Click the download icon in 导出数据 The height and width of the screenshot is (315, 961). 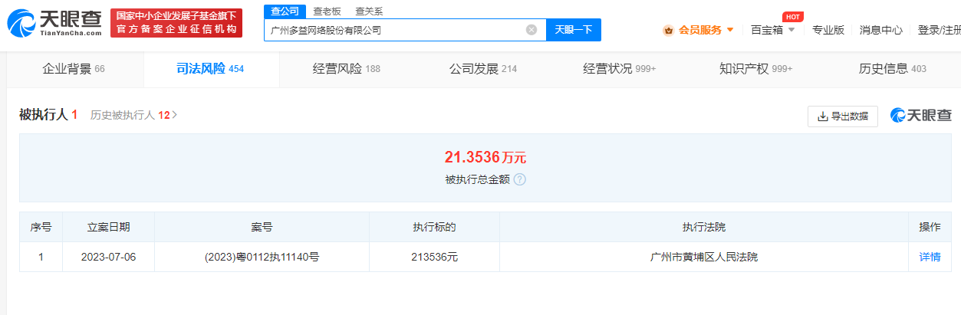tap(823, 116)
